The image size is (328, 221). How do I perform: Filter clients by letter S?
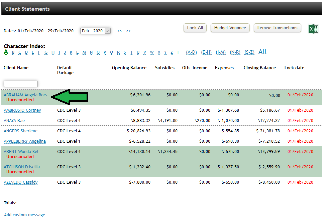pos(125,52)
